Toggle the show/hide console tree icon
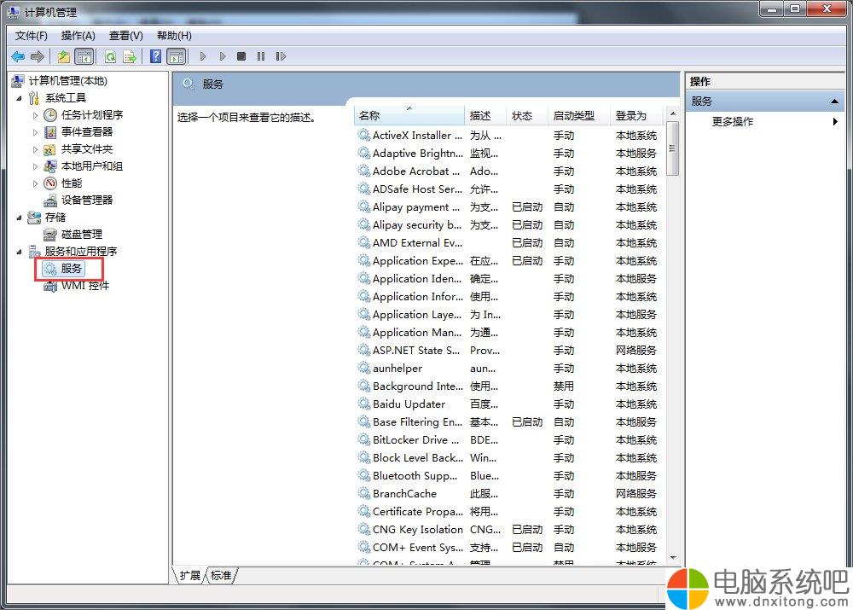The width and height of the screenshot is (853, 610). pos(84,56)
